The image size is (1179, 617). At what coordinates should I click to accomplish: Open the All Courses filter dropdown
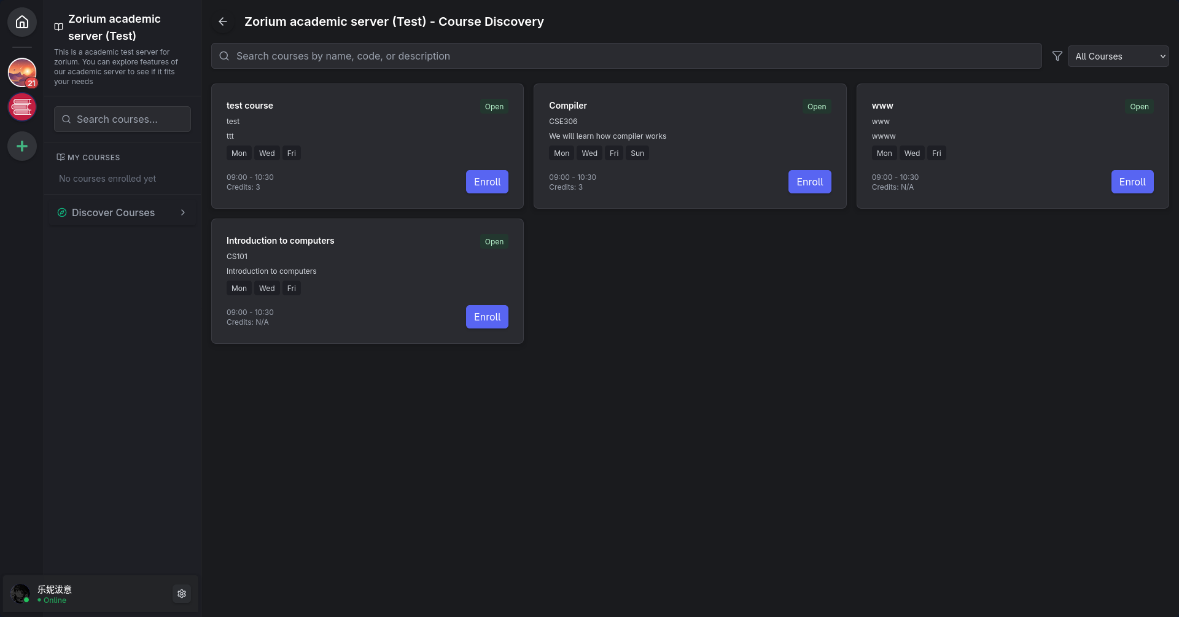[1118, 56]
